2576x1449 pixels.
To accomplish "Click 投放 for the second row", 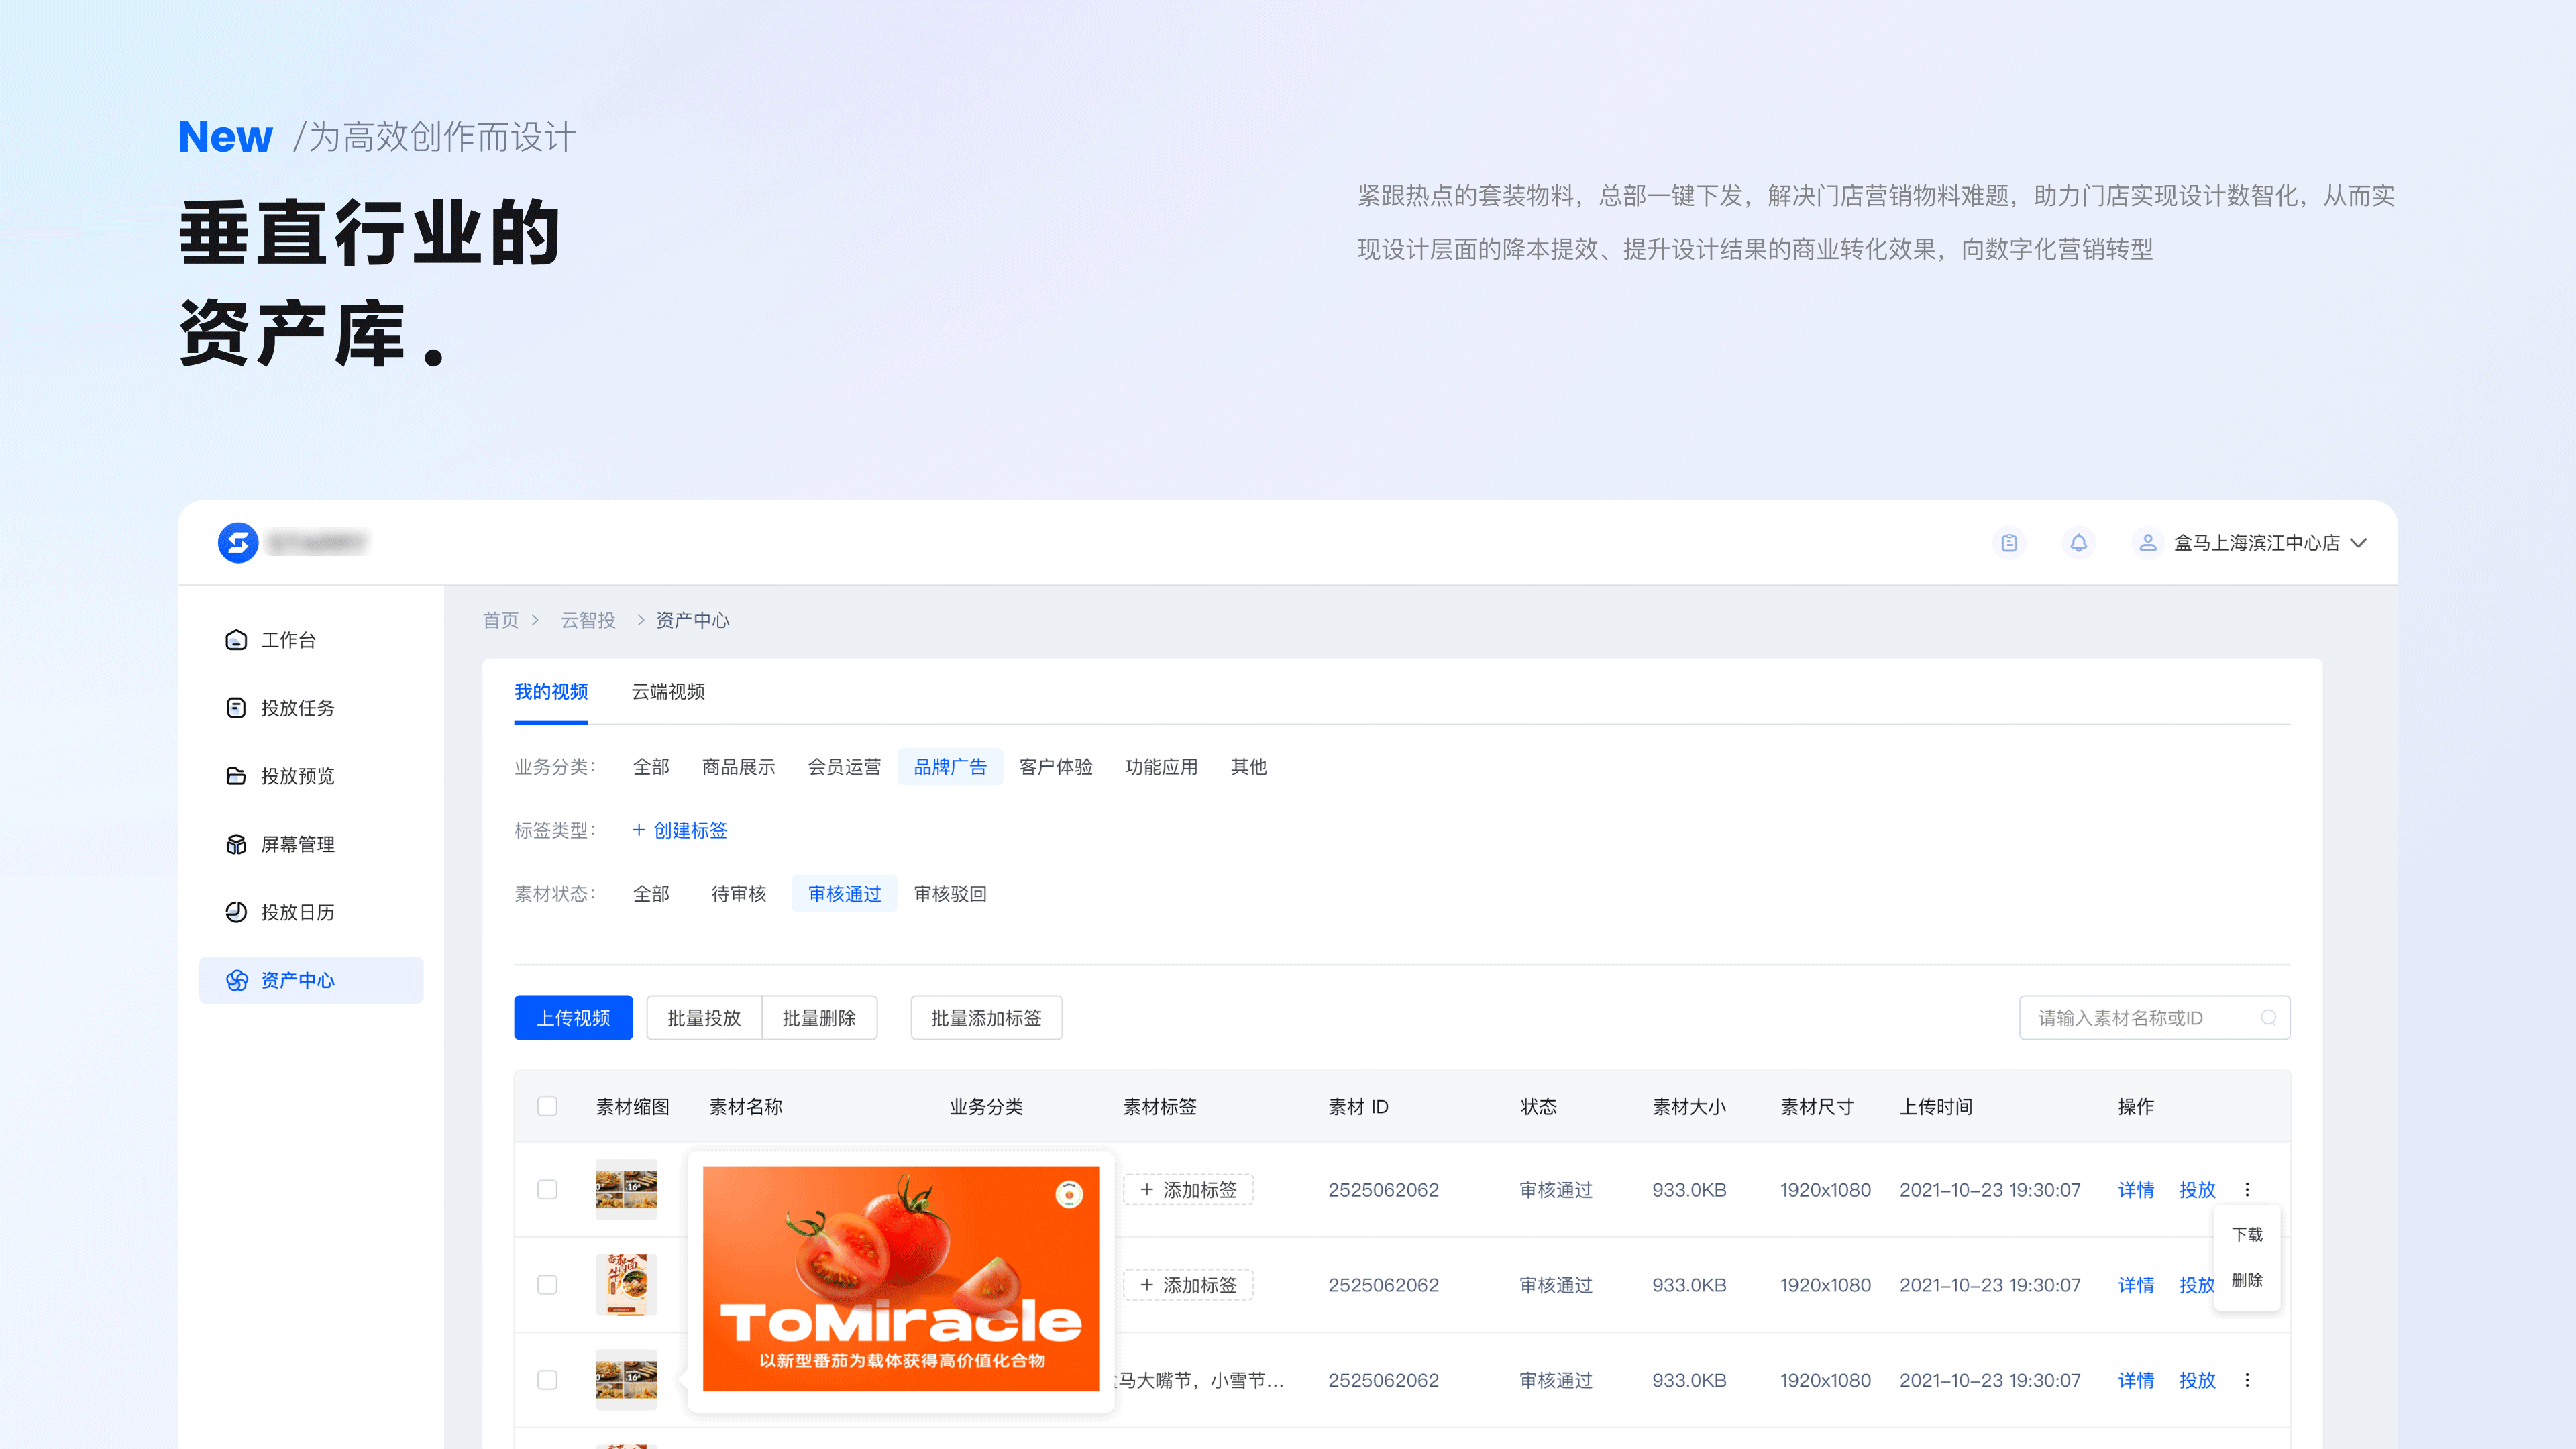I will click(2196, 1285).
